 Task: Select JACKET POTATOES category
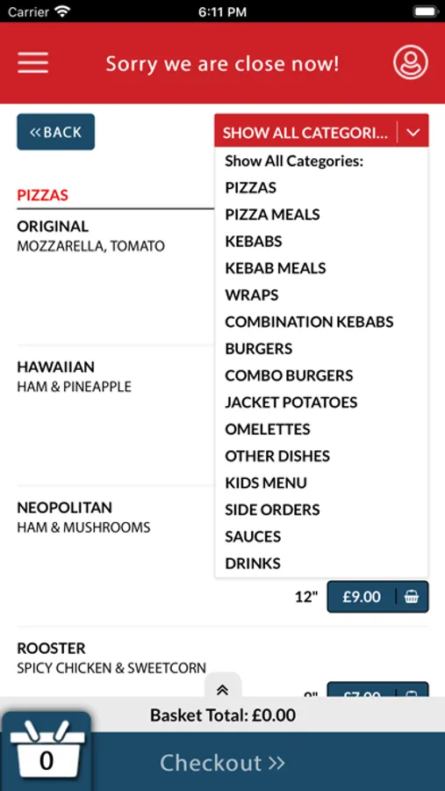coord(291,402)
